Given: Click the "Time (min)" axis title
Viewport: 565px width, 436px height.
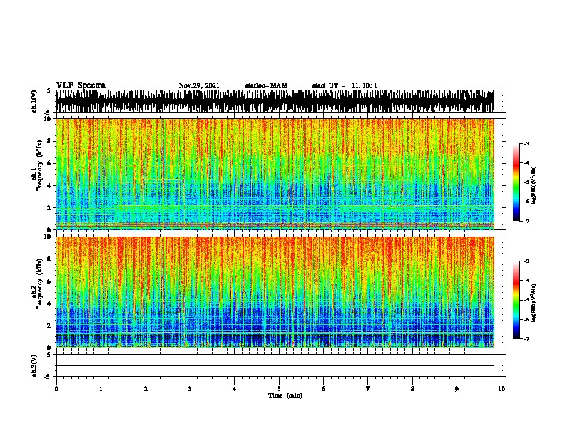Looking at the screenshot, I should coord(285,395).
